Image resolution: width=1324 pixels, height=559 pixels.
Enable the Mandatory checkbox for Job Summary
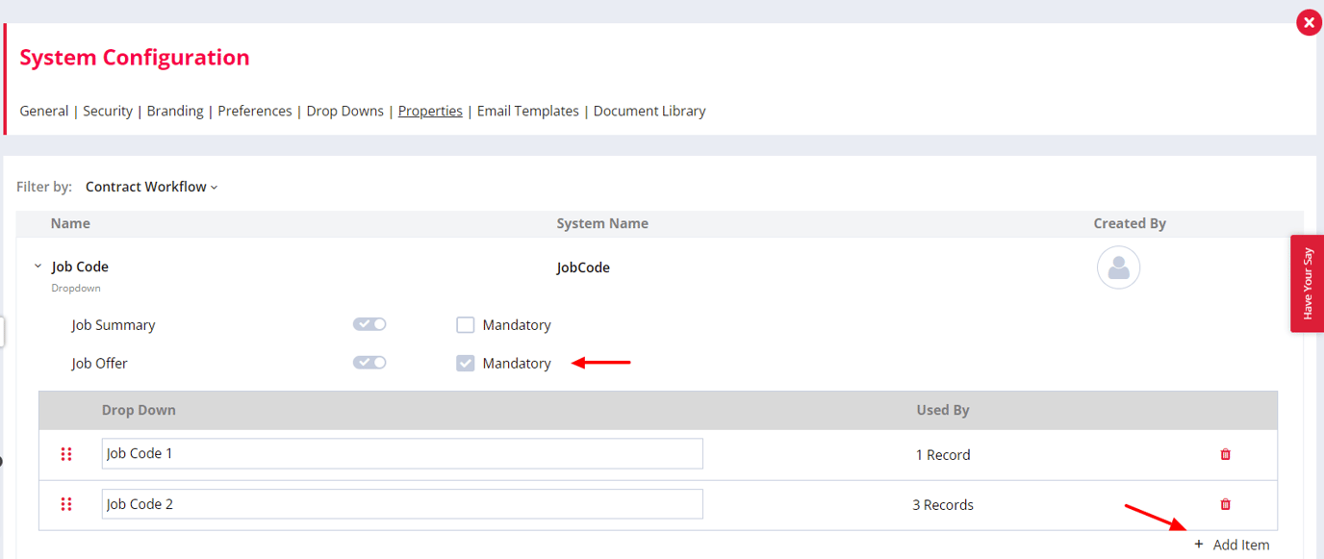466,324
